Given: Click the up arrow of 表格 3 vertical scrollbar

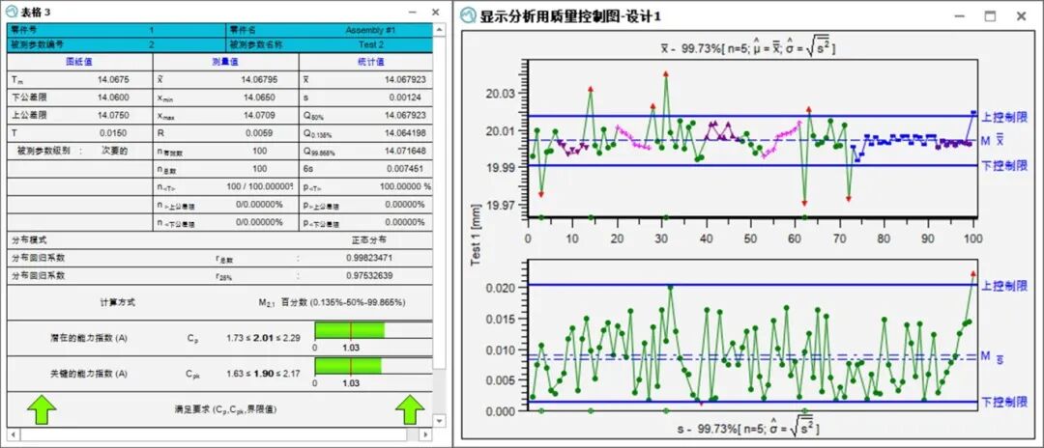Looking at the screenshot, I should (439, 30).
